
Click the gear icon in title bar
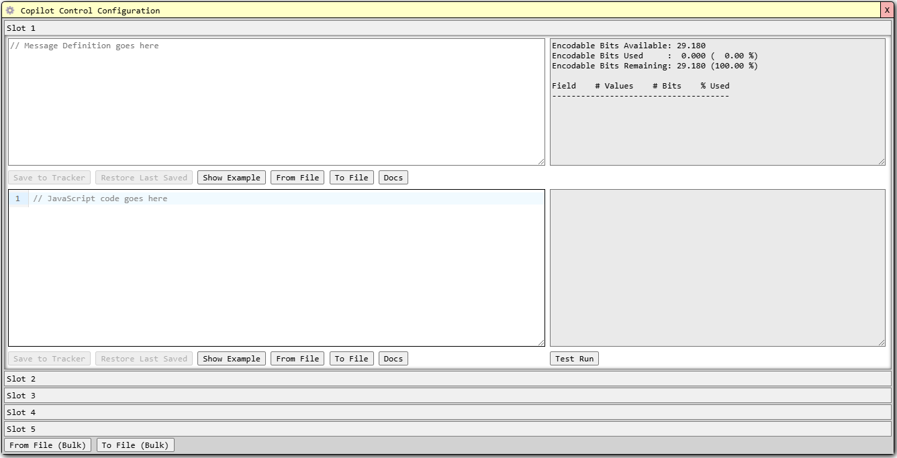click(x=10, y=11)
